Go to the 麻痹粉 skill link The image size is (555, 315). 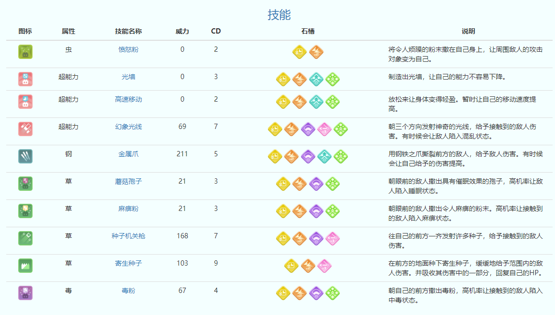pyautogui.click(x=128, y=209)
